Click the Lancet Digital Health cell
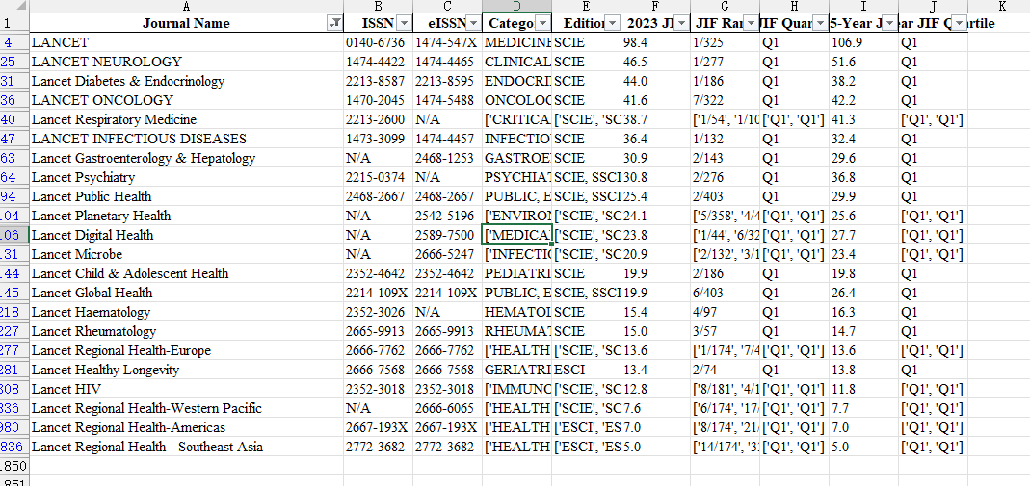The height and width of the screenshot is (486, 1030). coord(187,235)
